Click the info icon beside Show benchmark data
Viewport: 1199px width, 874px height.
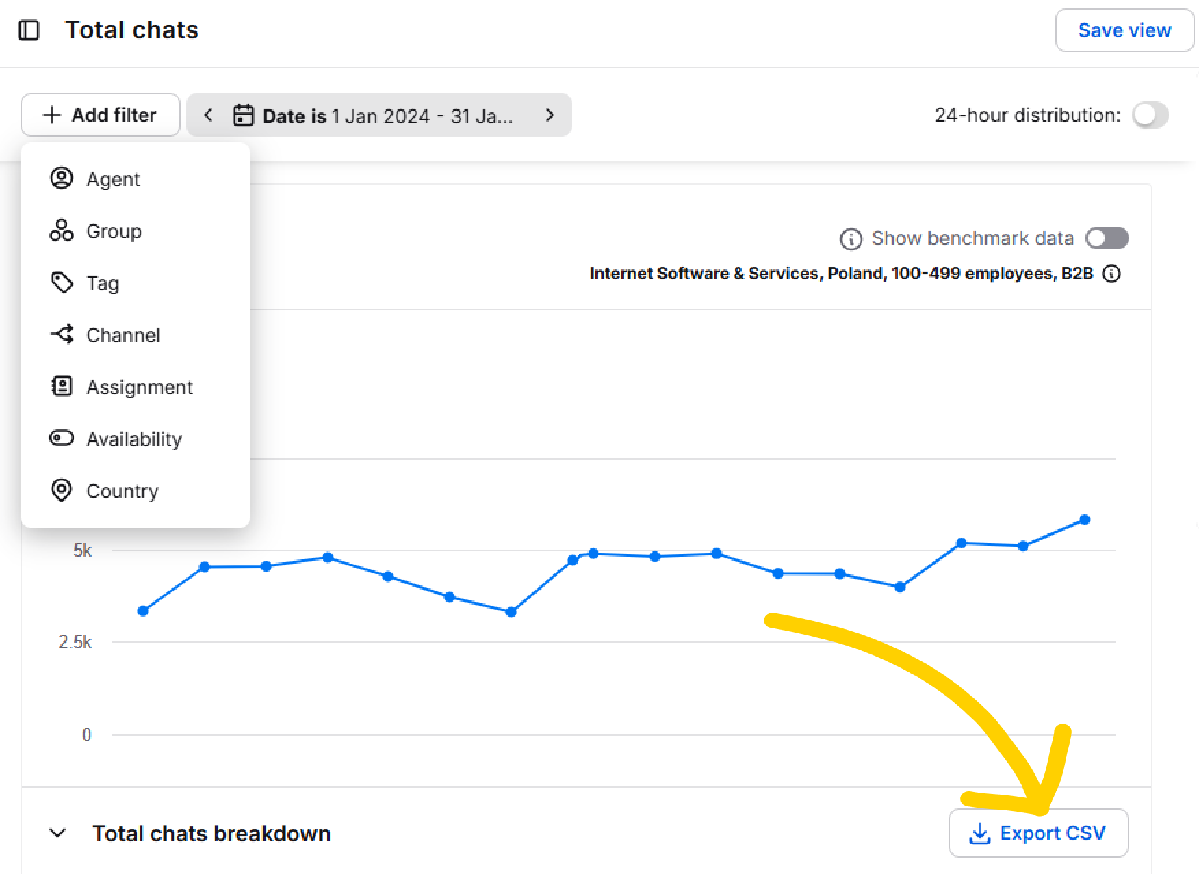point(851,239)
